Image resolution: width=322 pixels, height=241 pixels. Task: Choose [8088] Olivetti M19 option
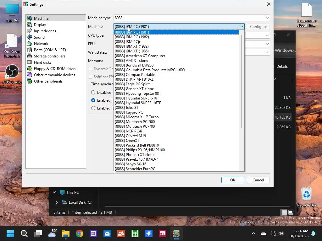[177, 136]
